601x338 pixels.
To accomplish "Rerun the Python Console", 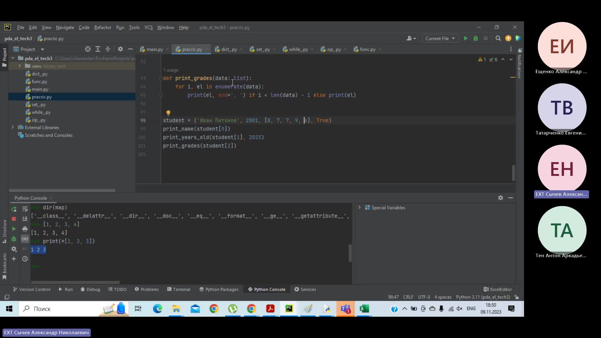I will click(x=14, y=209).
